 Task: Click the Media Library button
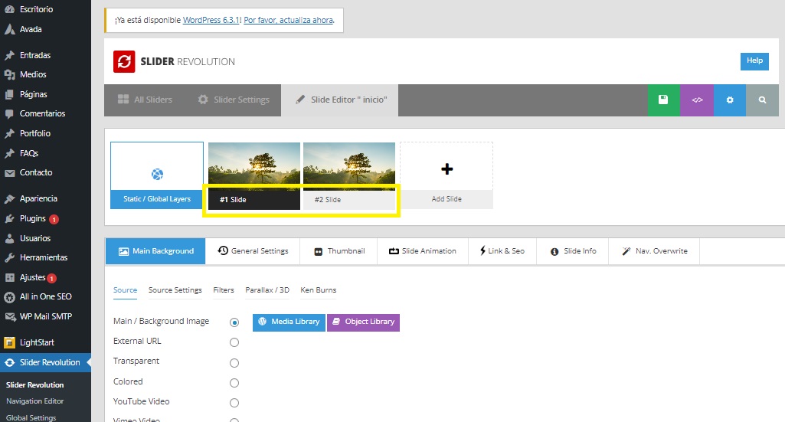[x=289, y=322]
